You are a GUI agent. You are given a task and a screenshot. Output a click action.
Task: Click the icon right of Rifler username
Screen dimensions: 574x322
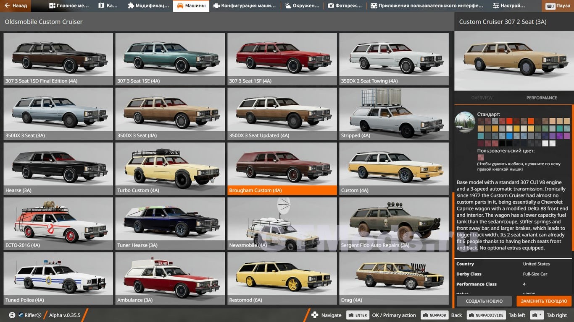39,315
